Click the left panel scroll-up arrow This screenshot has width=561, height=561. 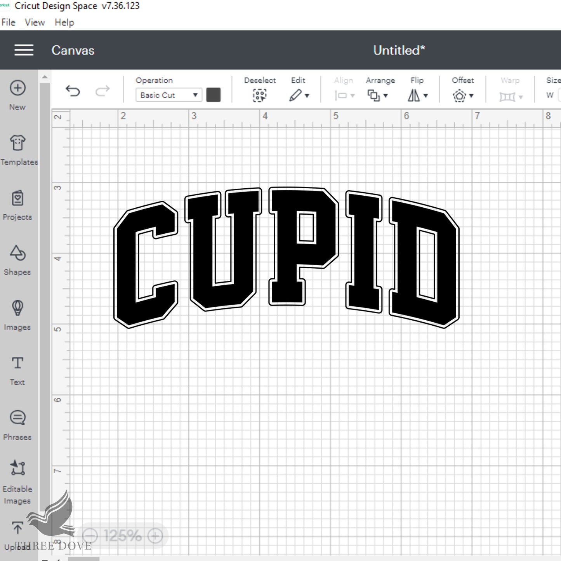coord(45,77)
